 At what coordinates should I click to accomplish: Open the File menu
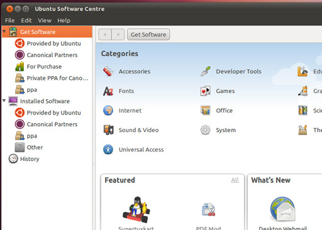click(x=10, y=21)
